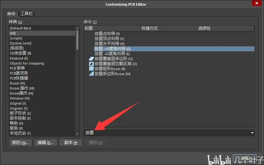Click the 快捷方式 column header

click(169, 28)
